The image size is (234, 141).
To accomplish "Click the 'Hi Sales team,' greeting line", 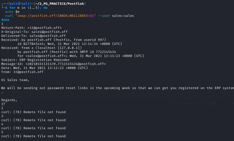I will 15,80.
